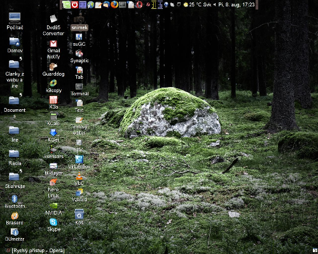Select the Domov home folder

click(x=15, y=44)
